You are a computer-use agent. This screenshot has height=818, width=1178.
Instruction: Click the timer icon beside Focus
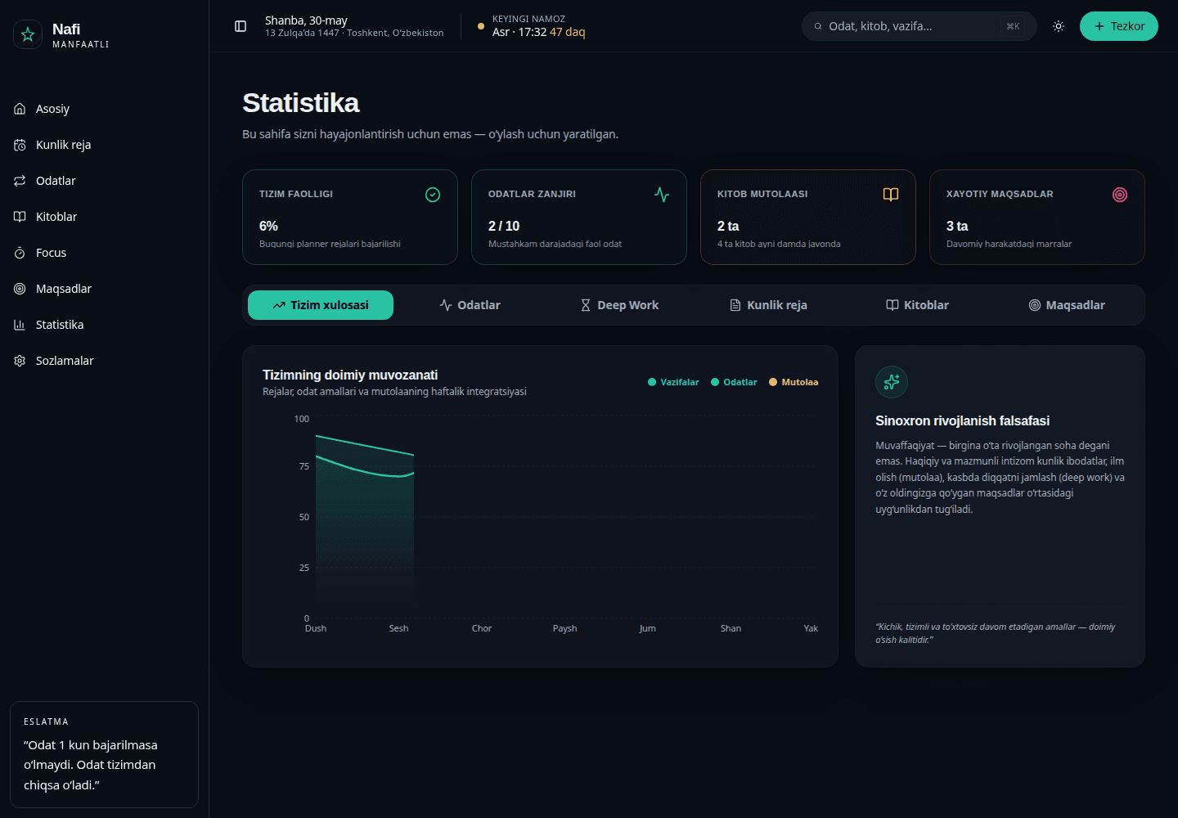point(20,253)
